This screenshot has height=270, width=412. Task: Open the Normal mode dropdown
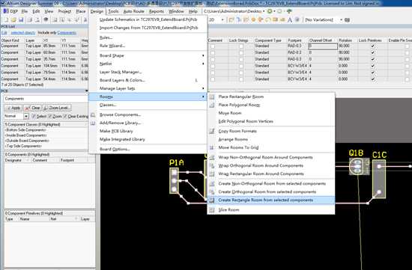(26, 116)
